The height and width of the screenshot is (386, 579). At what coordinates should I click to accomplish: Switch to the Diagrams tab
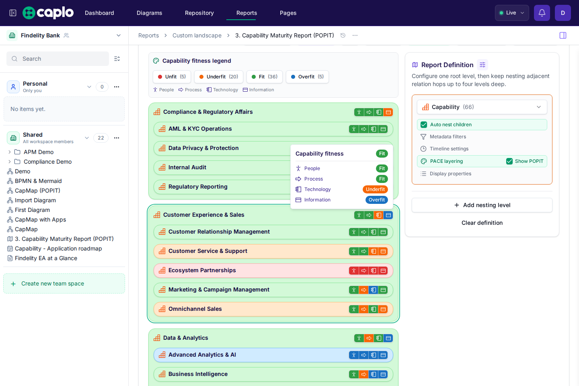[150, 13]
